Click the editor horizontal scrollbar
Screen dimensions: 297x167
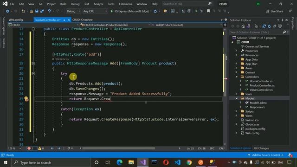(x=118, y=148)
